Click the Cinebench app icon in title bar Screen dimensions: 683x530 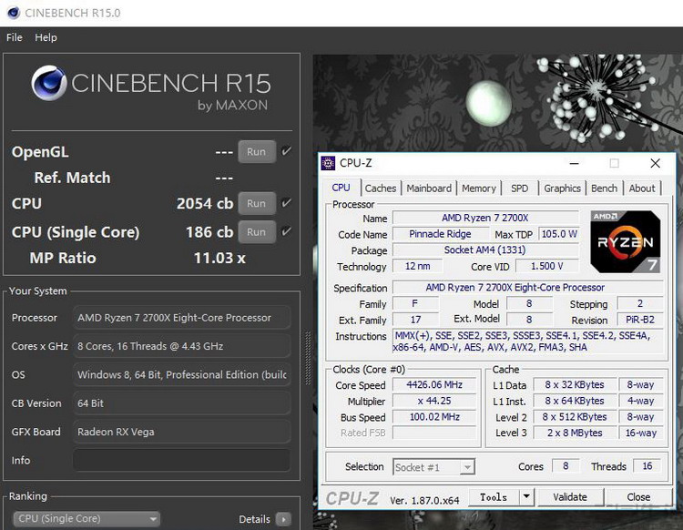coord(14,13)
